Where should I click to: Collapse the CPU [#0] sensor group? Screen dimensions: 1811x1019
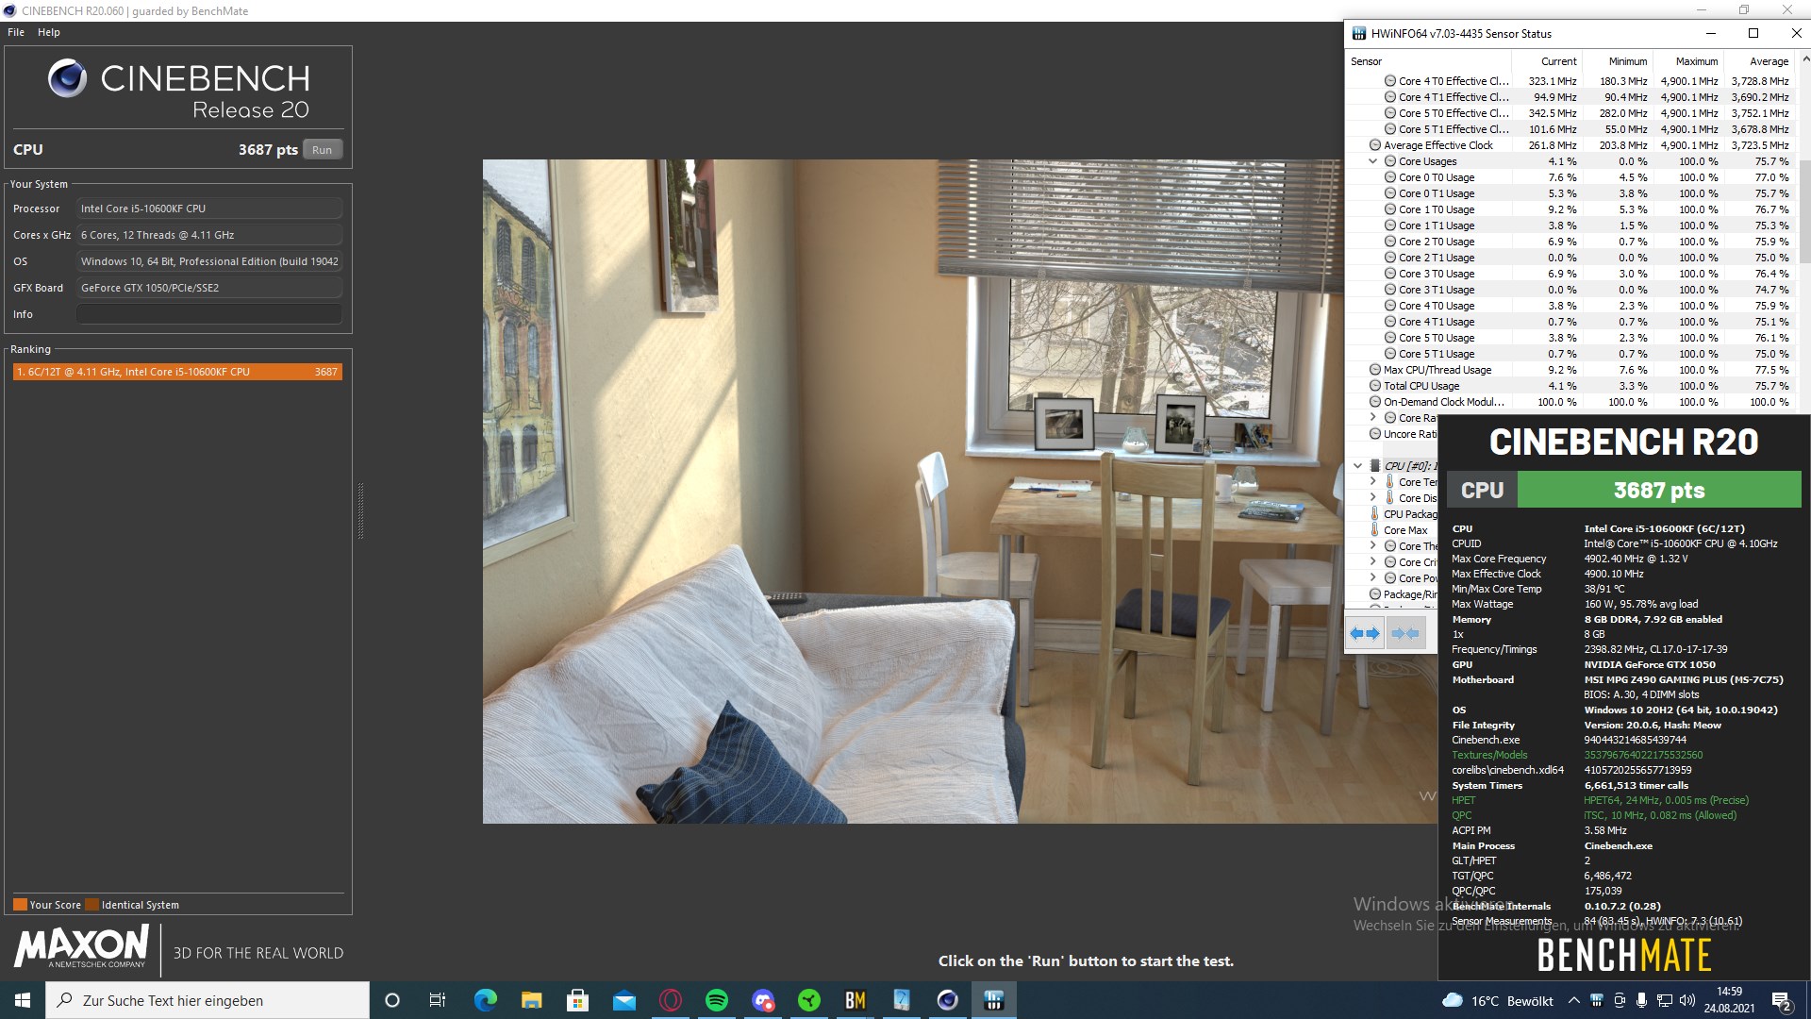(1358, 466)
